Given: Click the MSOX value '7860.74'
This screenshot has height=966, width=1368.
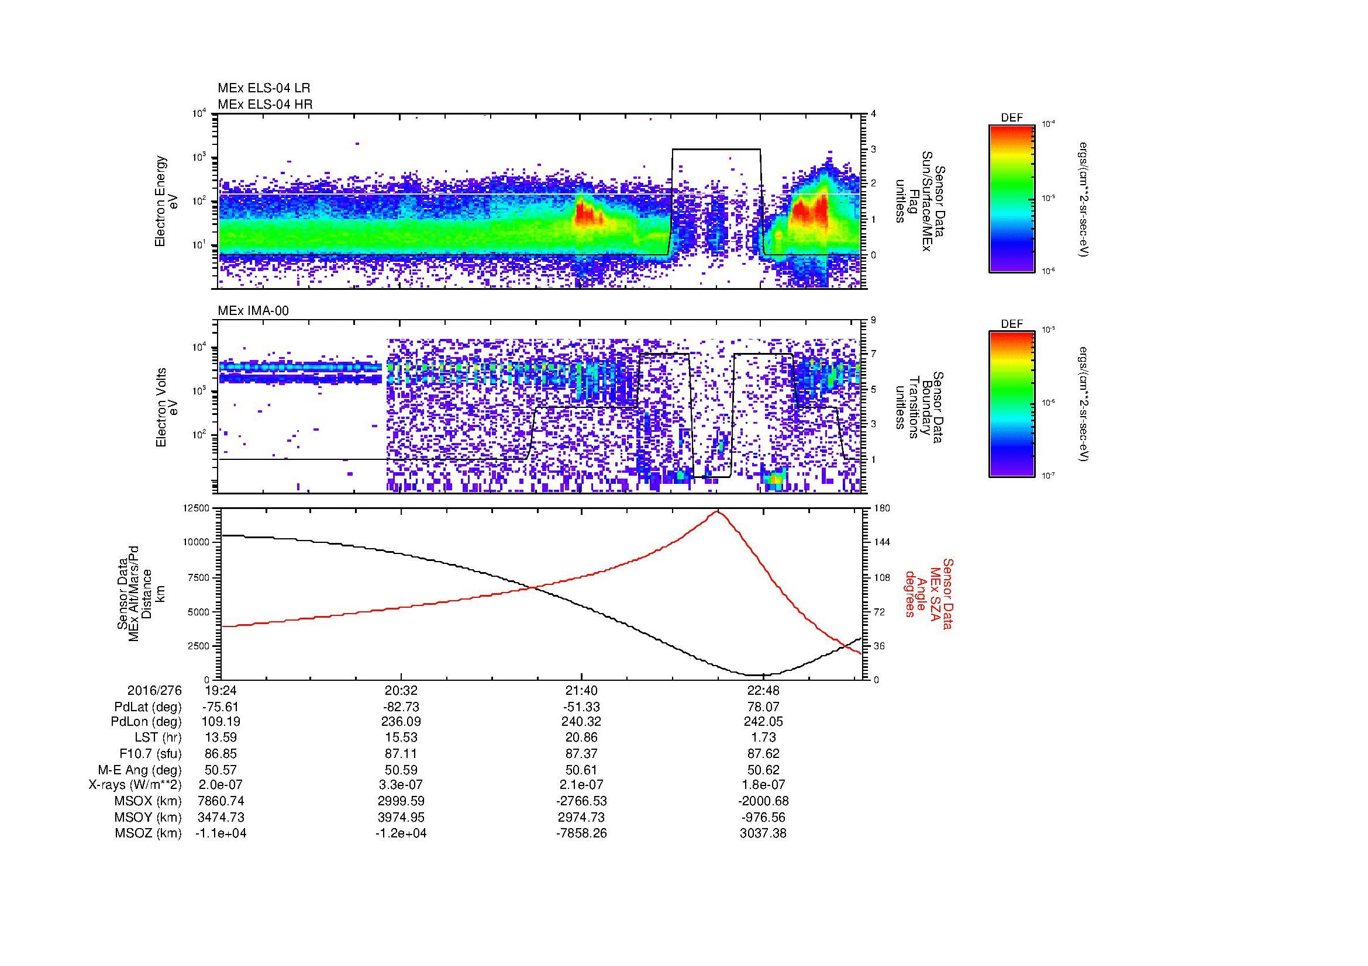Looking at the screenshot, I should [221, 801].
